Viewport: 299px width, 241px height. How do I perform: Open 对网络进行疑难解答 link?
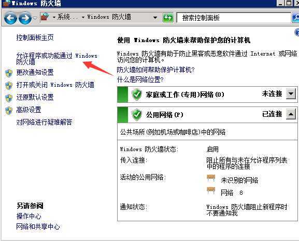point(44,122)
